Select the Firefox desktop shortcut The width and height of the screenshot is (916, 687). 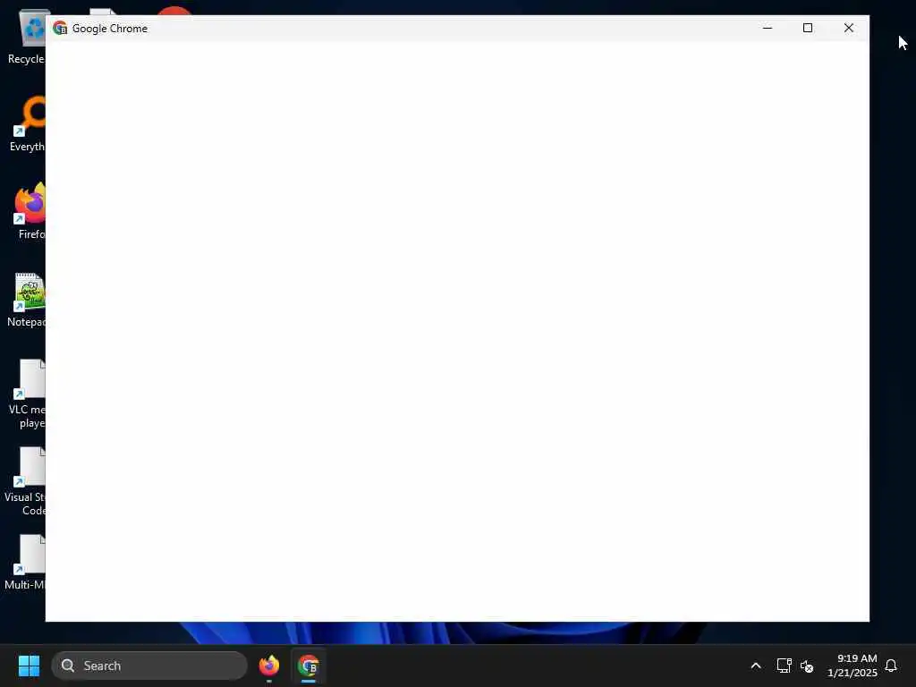click(x=30, y=211)
